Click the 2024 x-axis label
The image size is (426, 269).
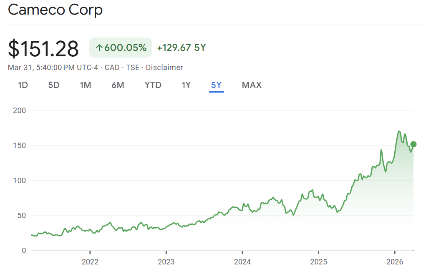point(242,261)
